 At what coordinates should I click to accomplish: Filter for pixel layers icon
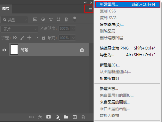35,19
